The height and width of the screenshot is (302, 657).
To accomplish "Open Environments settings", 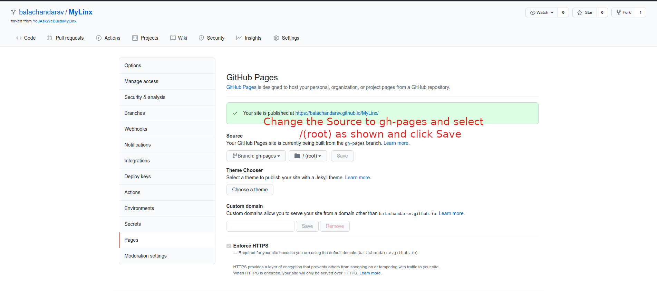I will click(x=167, y=208).
